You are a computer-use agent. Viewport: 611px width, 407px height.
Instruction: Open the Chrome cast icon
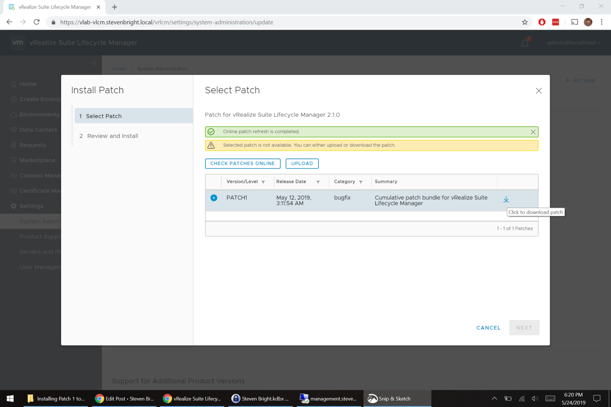(x=574, y=22)
